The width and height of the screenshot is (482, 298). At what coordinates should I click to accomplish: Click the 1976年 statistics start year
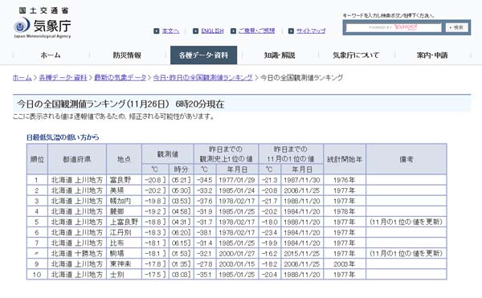coord(345,180)
